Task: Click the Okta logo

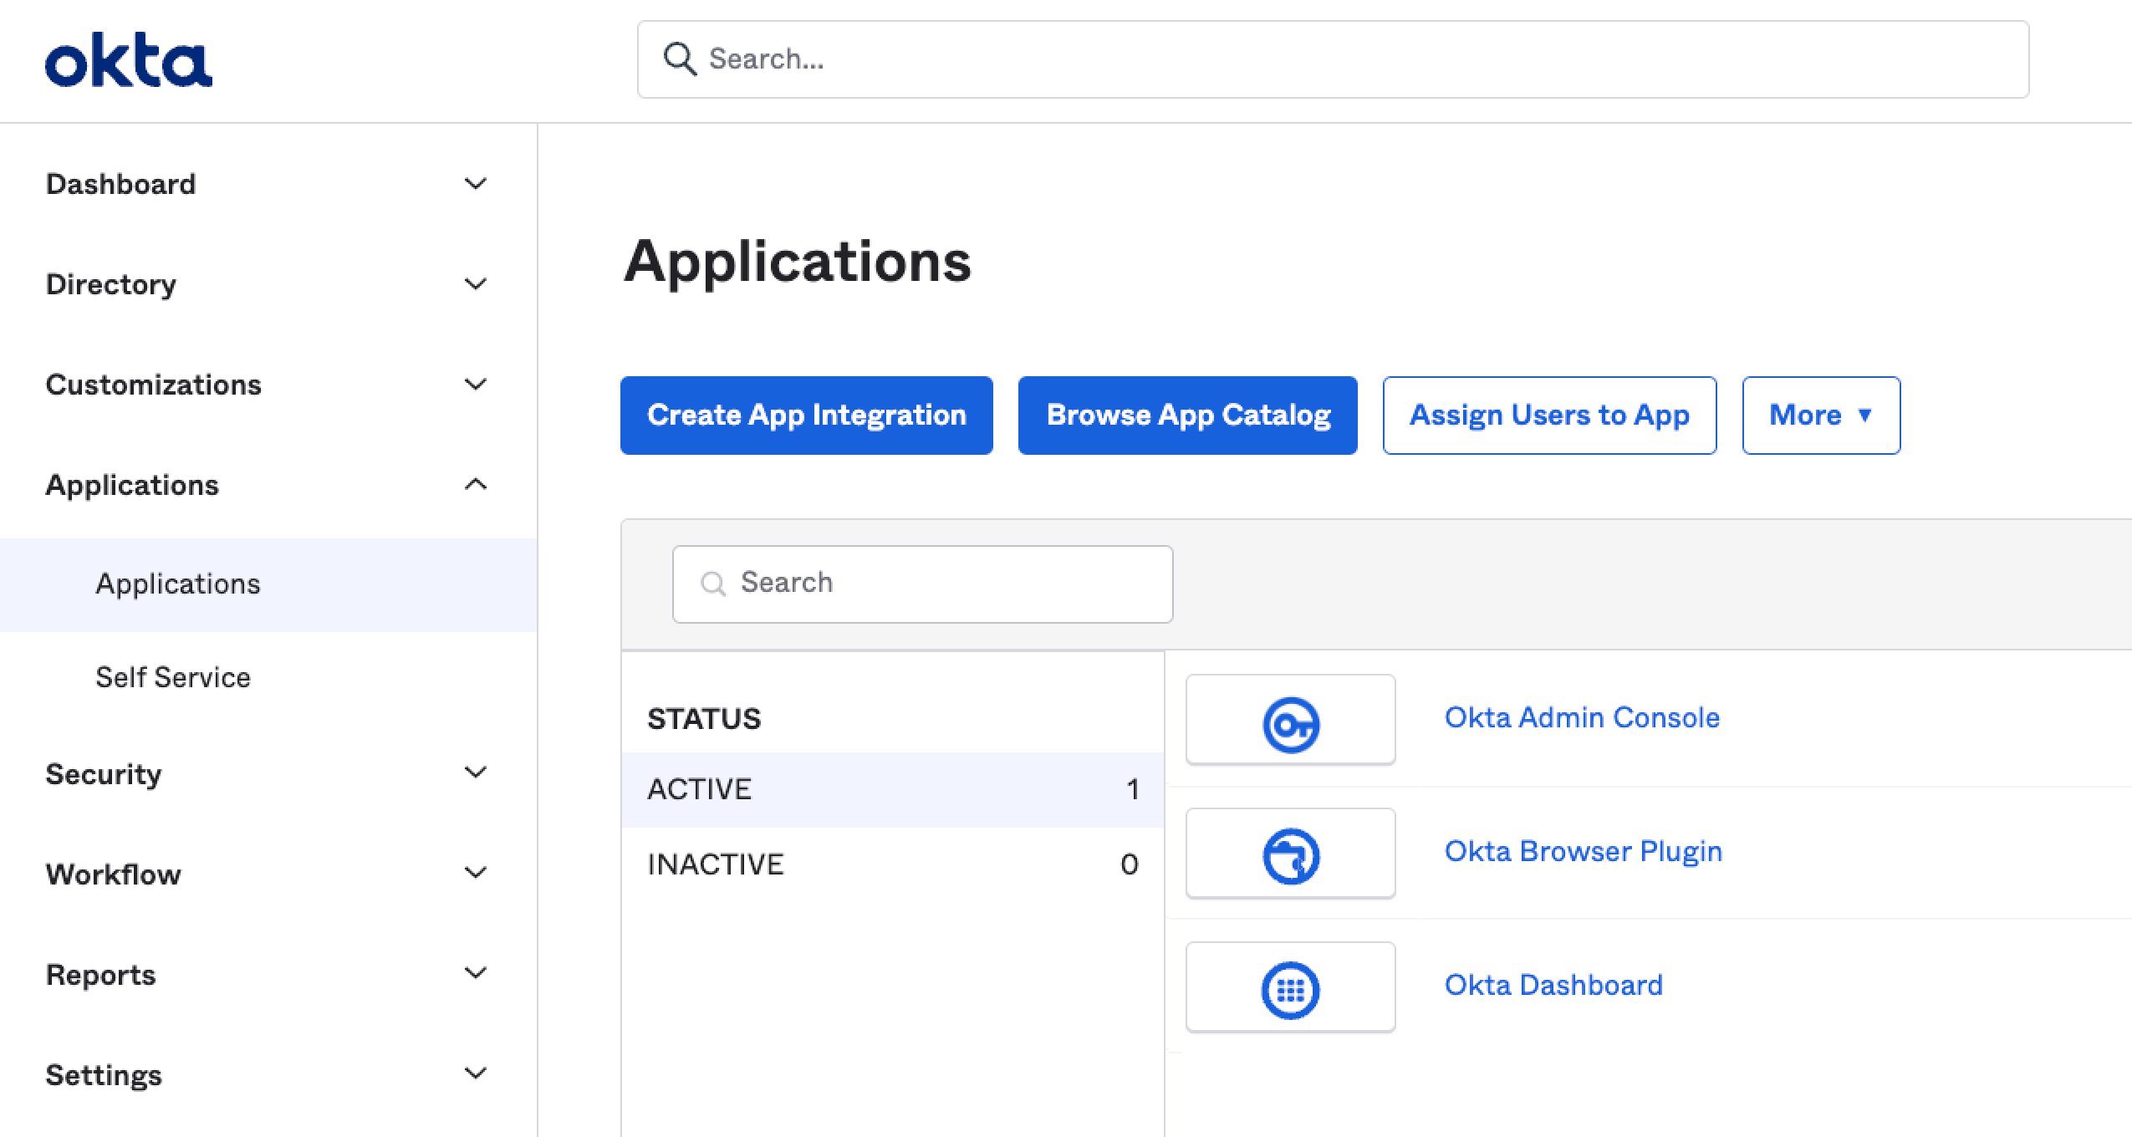Action: pos(128,59)
